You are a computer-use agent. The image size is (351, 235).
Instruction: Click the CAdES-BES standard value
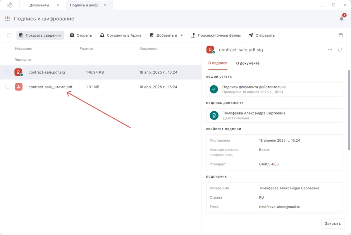click(x=269, y=164)
